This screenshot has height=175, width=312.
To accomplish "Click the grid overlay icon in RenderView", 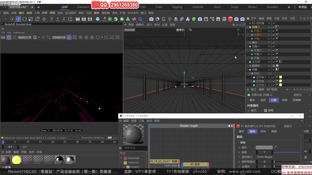I will (x=75, y=37).
